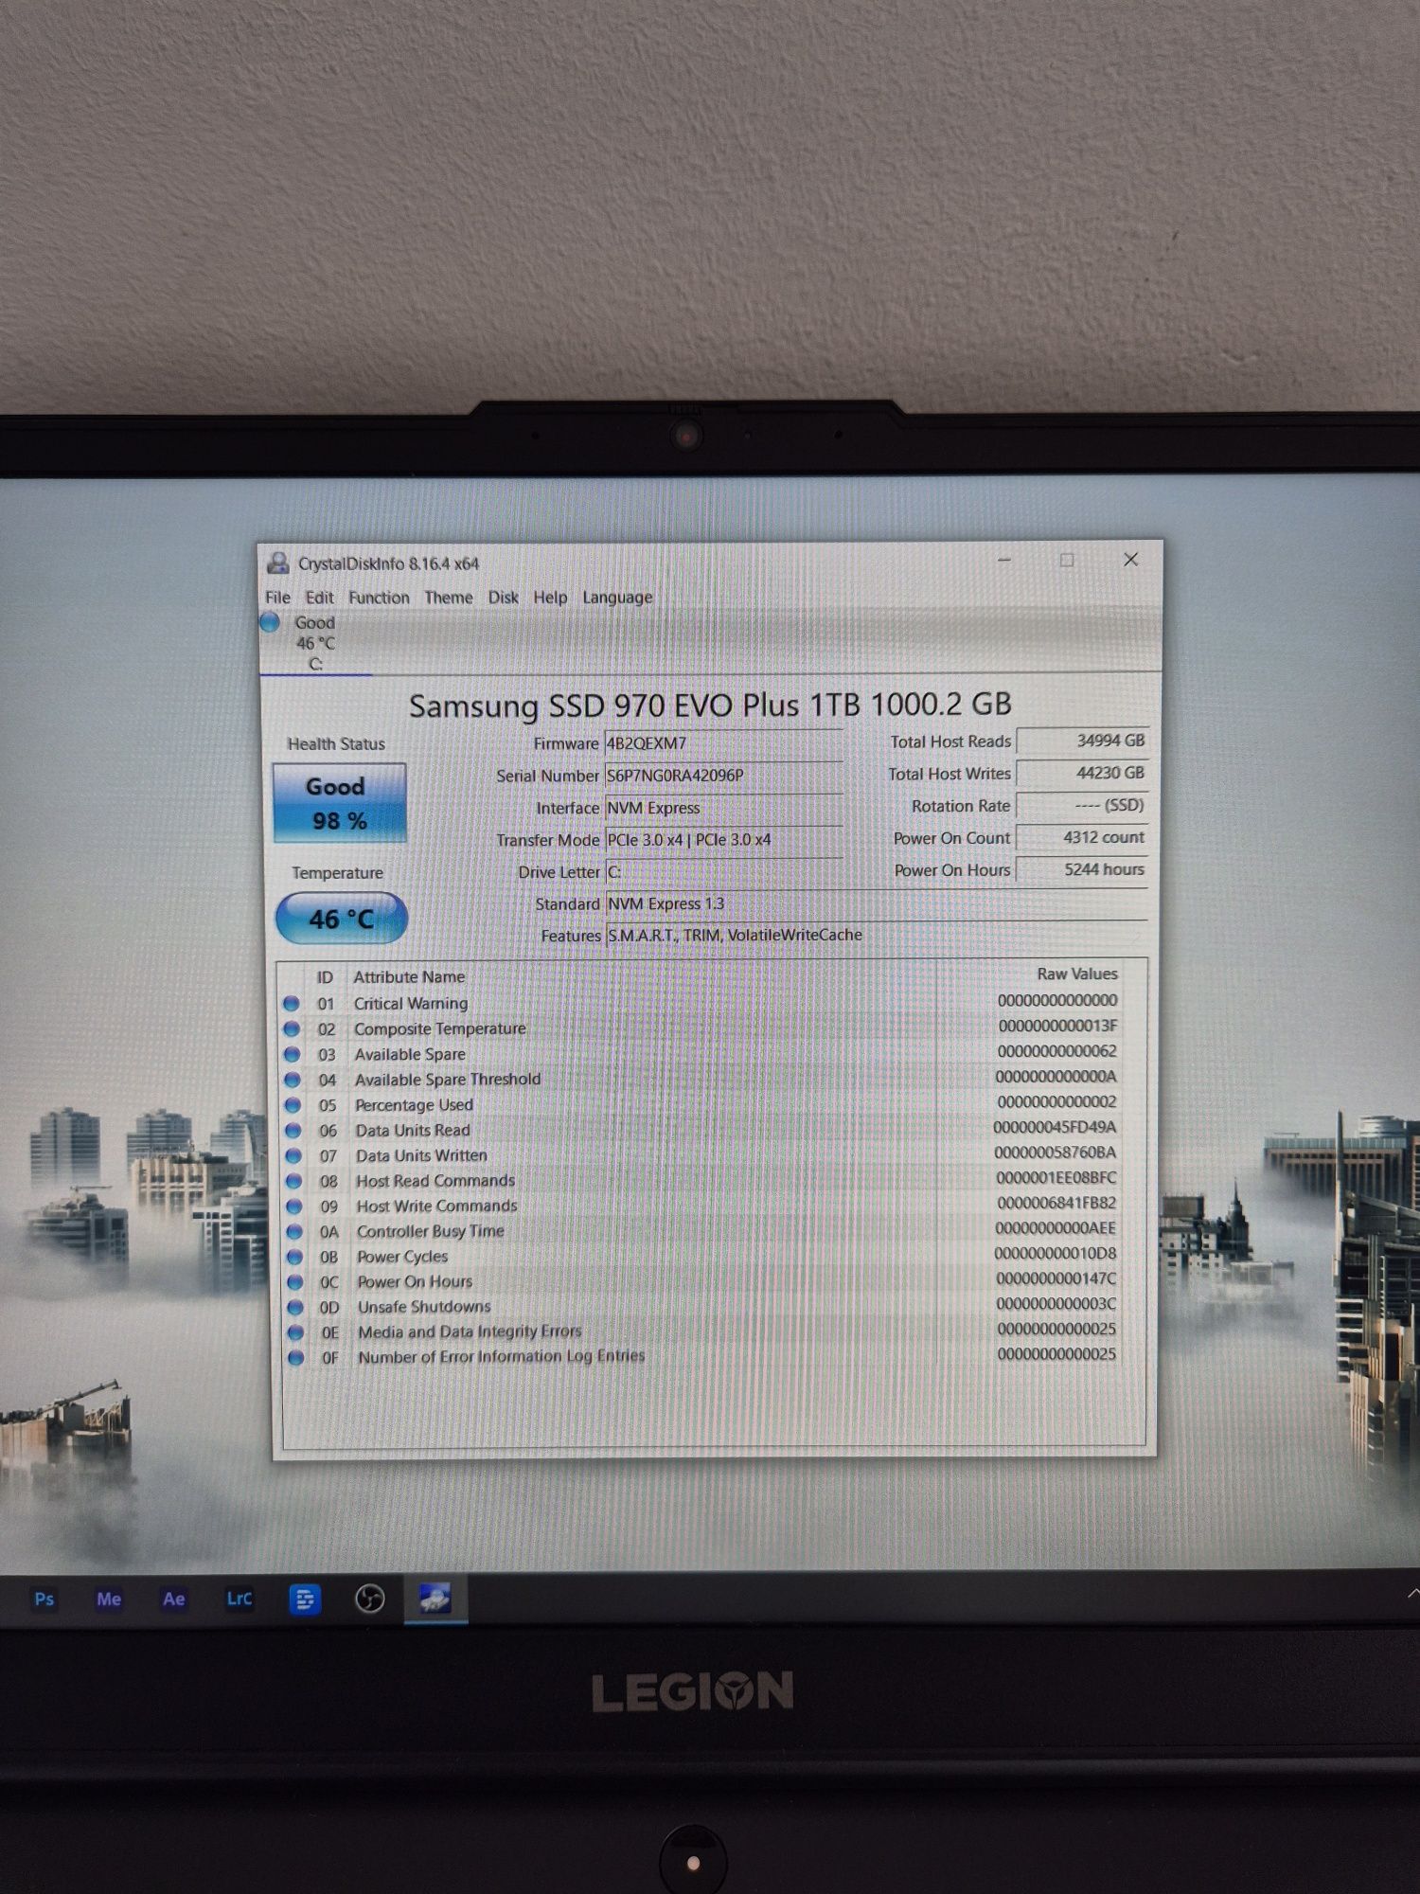Click the 46 °C temperature button
This screenshot has width=1420, height=1894.
coord(341,919)
